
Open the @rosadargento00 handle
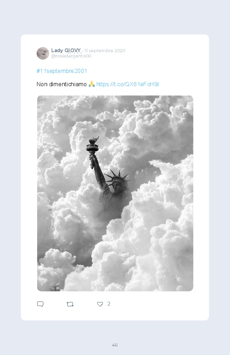71,56
